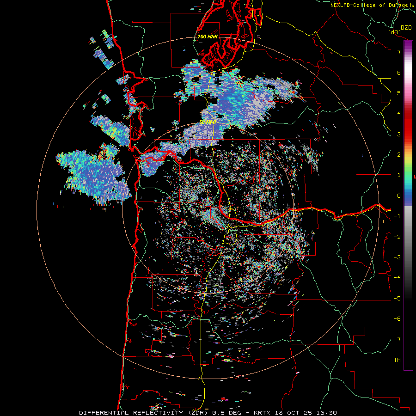Click the "0" tick label on scale
This screenshot has height=416, width=416.
399,196
